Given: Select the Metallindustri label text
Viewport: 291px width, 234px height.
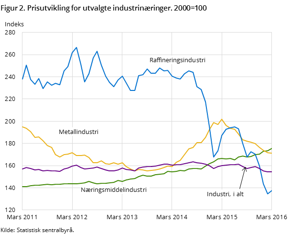Looking at the screenshot, I should point(78,132).
